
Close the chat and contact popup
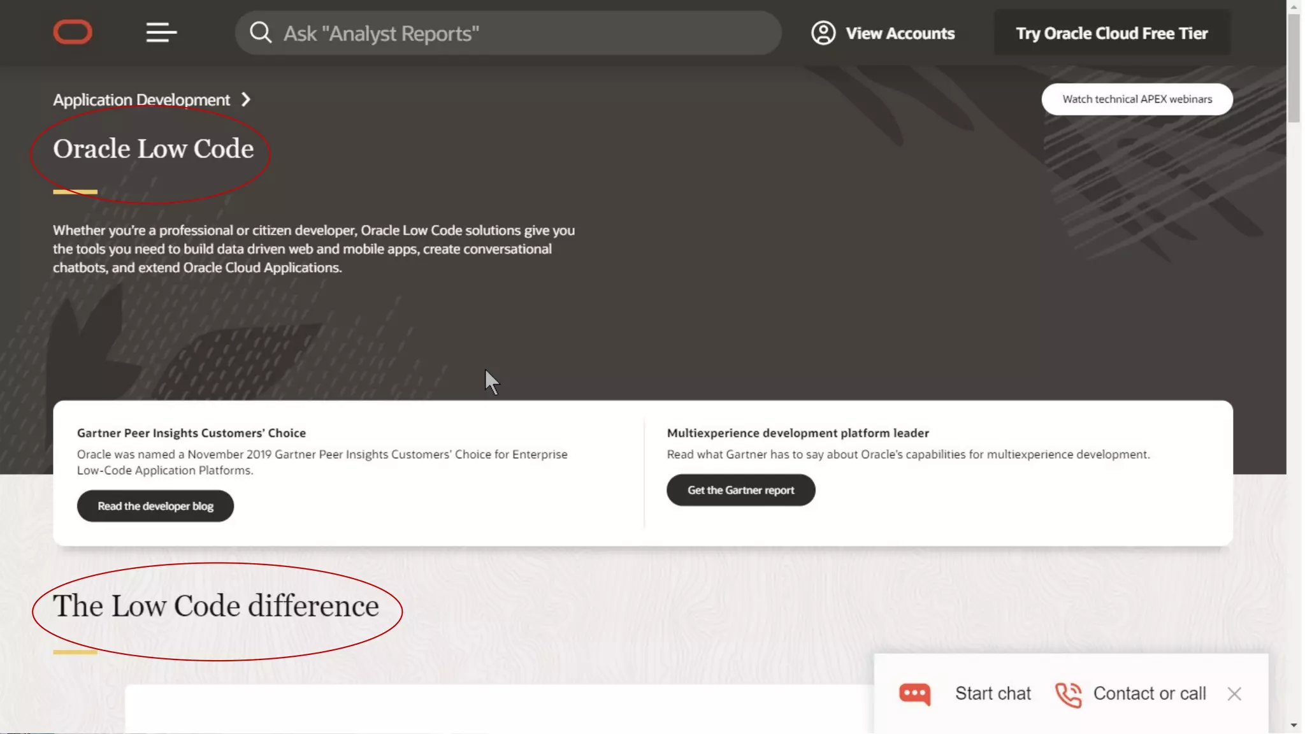click(1234, 694)
